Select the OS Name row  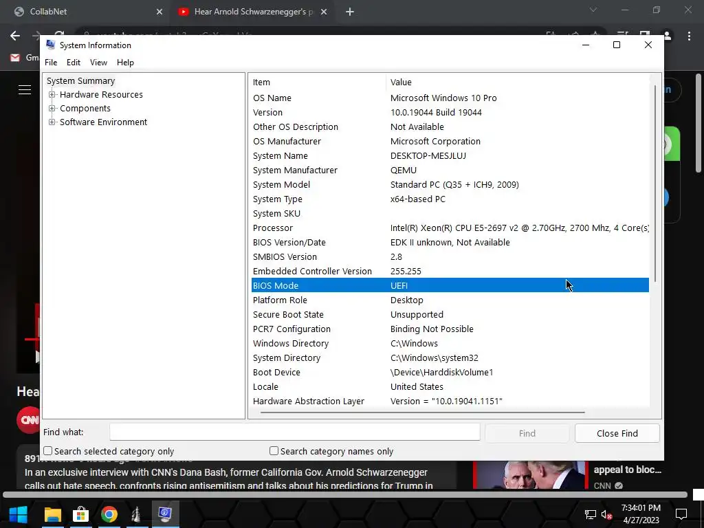[x=450, y=98]
